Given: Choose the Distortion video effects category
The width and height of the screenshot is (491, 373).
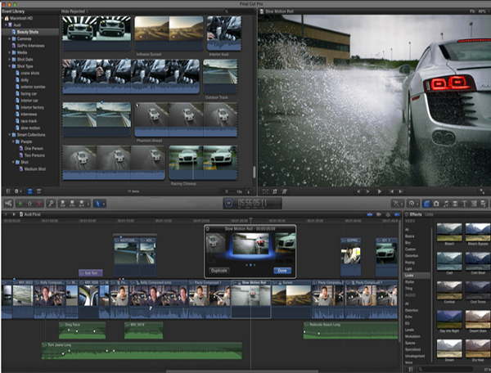Looking at the screenshot, I should (412, 256).
